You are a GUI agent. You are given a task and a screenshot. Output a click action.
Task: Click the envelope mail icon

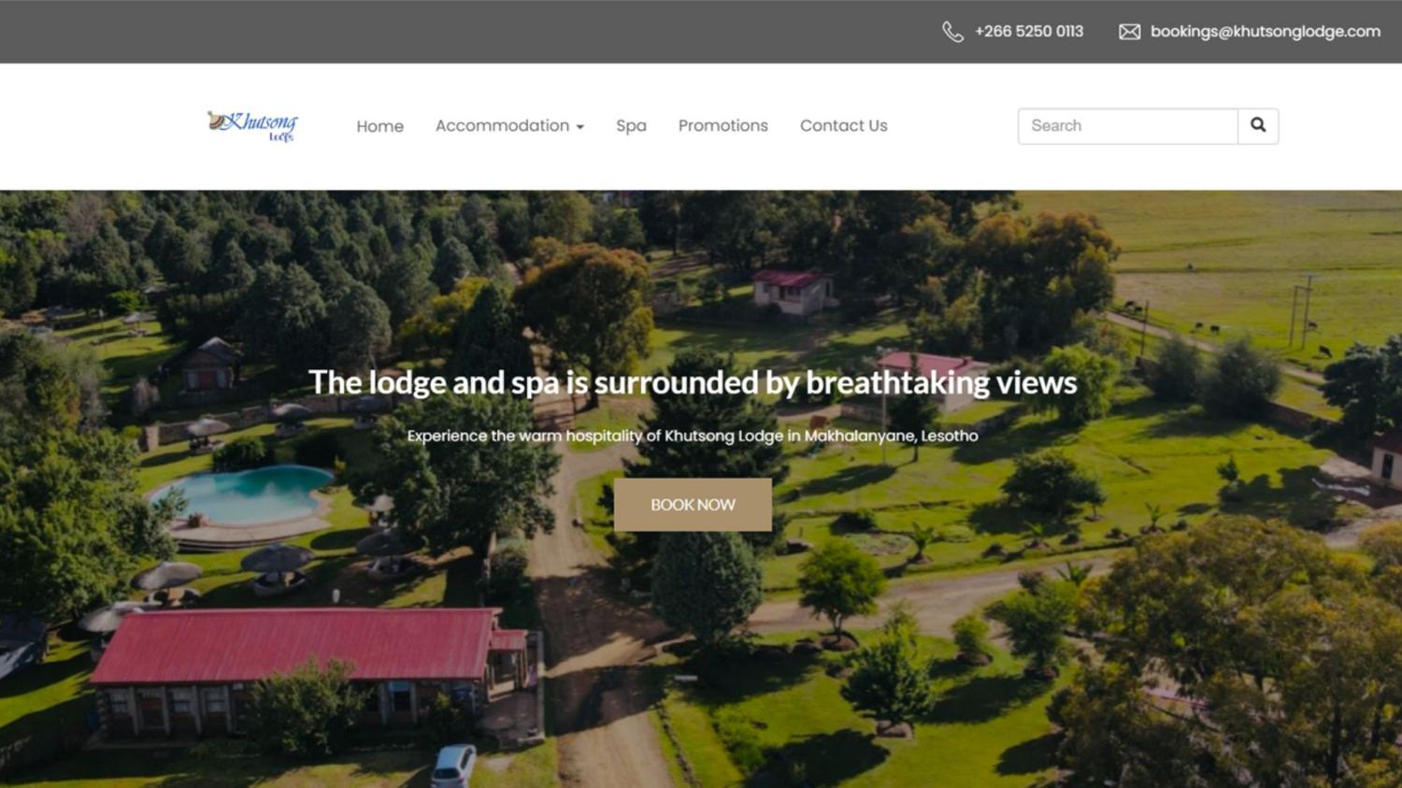pos(1129,32)
